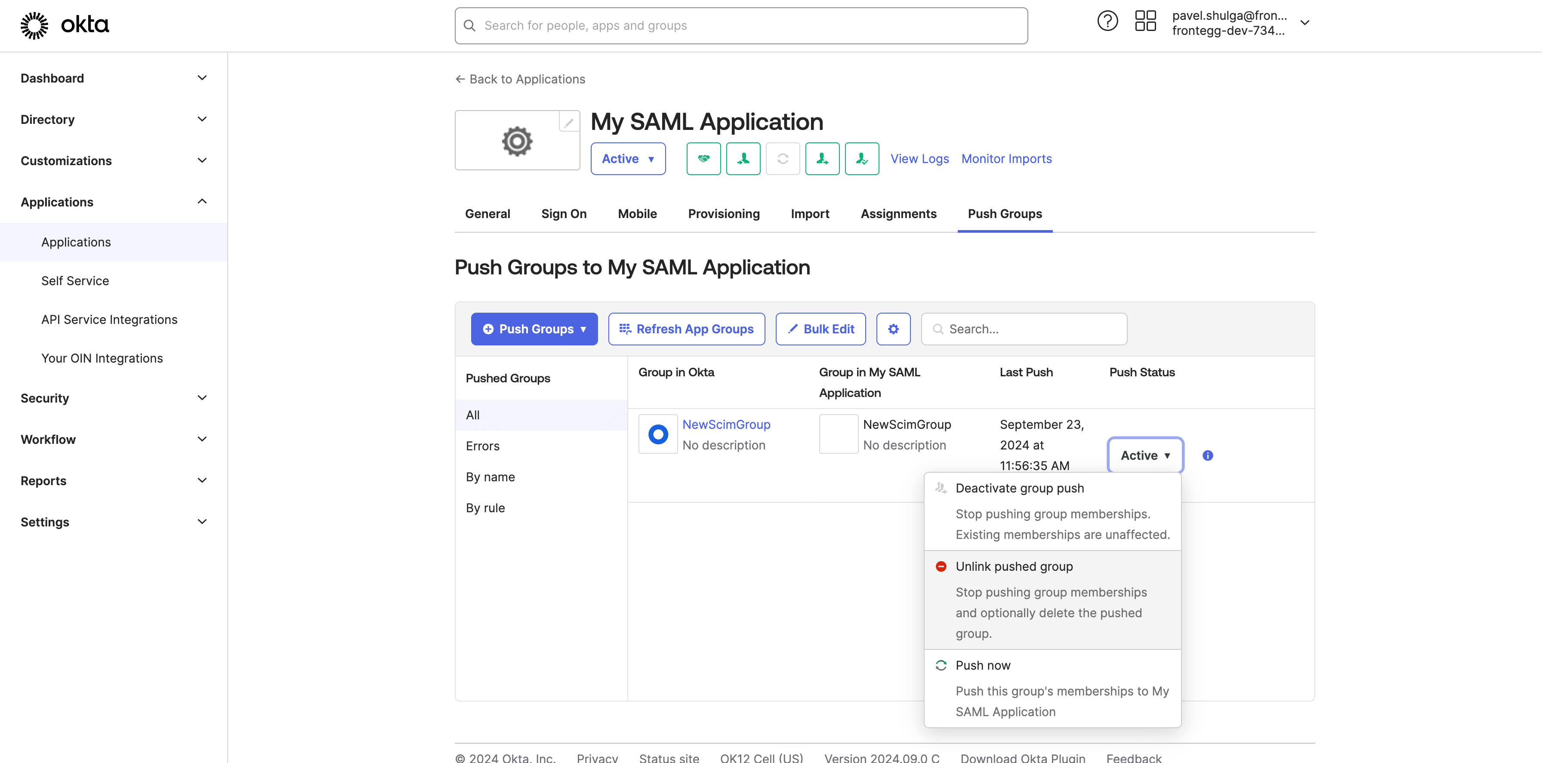
Task: Click the Okta logo
Action: tap(65, 25)
